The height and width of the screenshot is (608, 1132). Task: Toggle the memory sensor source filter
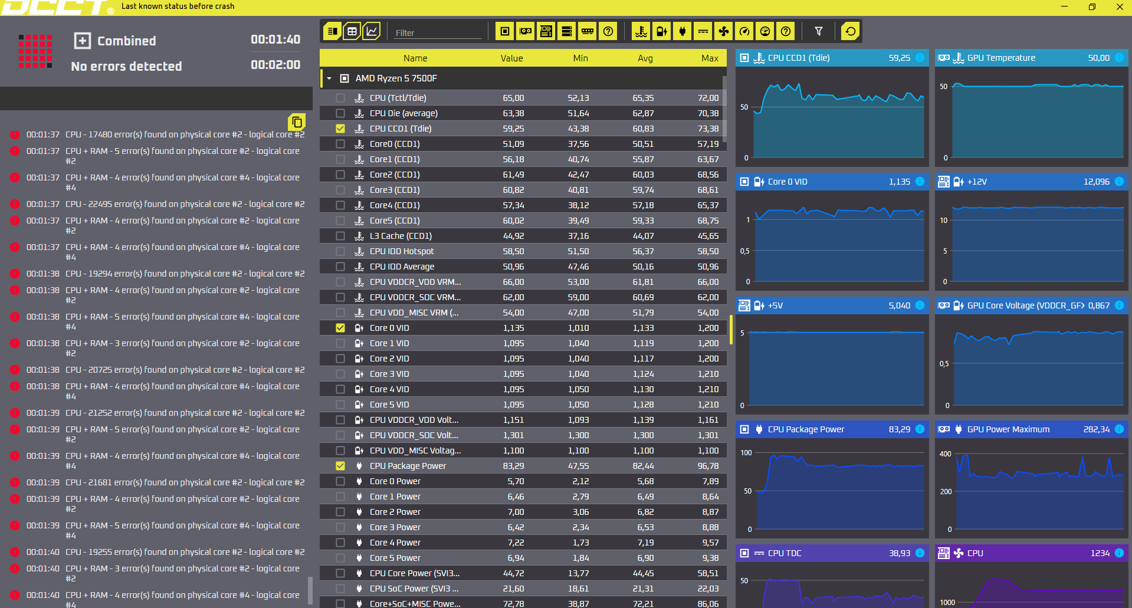(588, 31)
